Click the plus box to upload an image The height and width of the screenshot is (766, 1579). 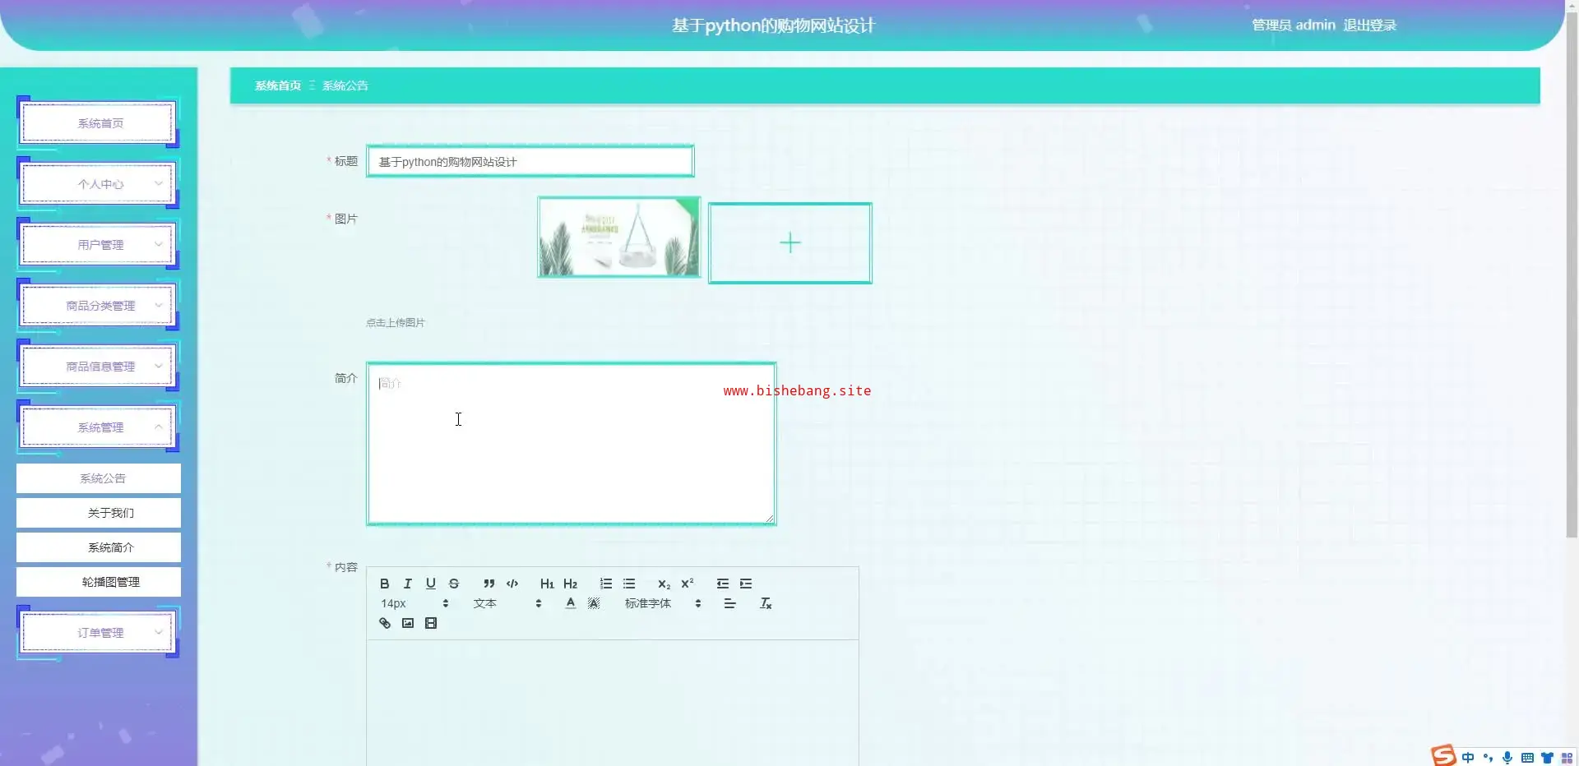(790, 243)
